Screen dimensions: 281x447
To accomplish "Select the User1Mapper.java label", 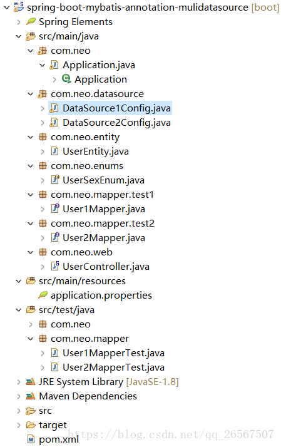I will click(x=104, y=209).
